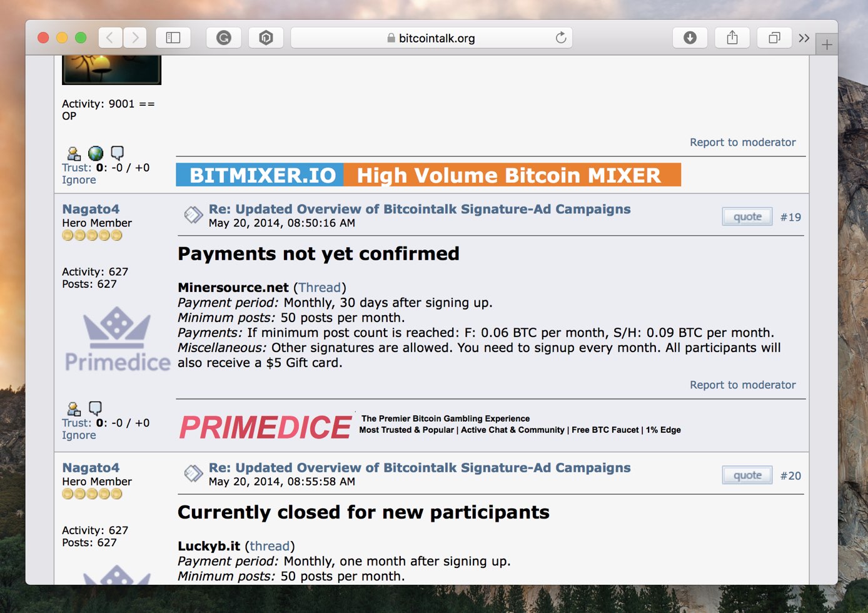868x613 pixels.
Task: Open the #20 post permalink
Action: pyautogui.click(x=790, y=476)
